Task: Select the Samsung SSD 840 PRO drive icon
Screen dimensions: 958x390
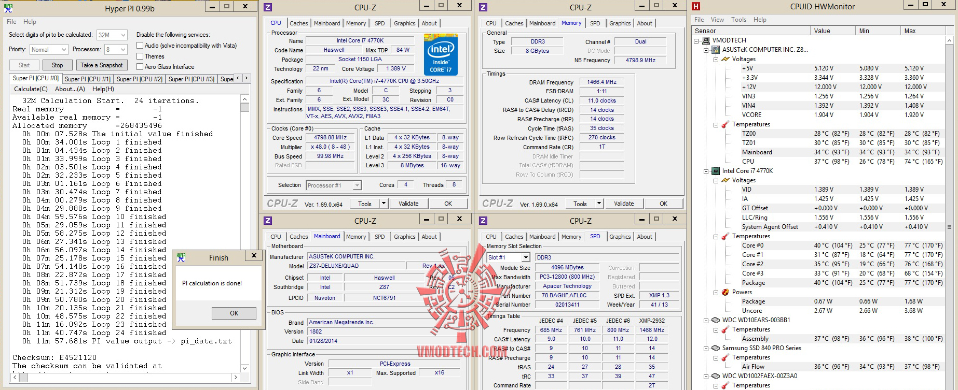Action: pyautogui.click(x=716, y=348)
